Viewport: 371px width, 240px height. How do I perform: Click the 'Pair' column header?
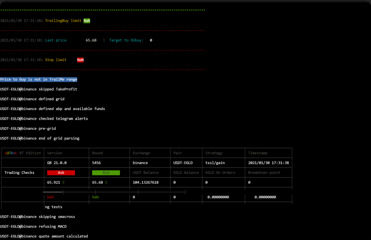178,153
